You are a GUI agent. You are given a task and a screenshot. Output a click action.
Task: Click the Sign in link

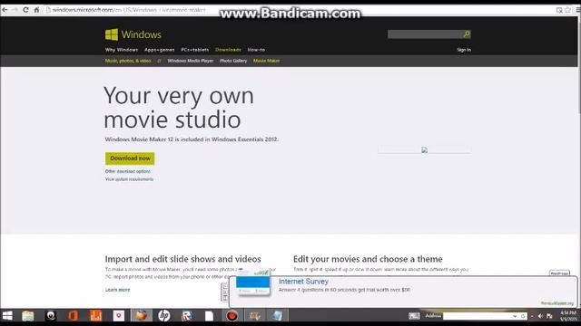click(464, 50)
